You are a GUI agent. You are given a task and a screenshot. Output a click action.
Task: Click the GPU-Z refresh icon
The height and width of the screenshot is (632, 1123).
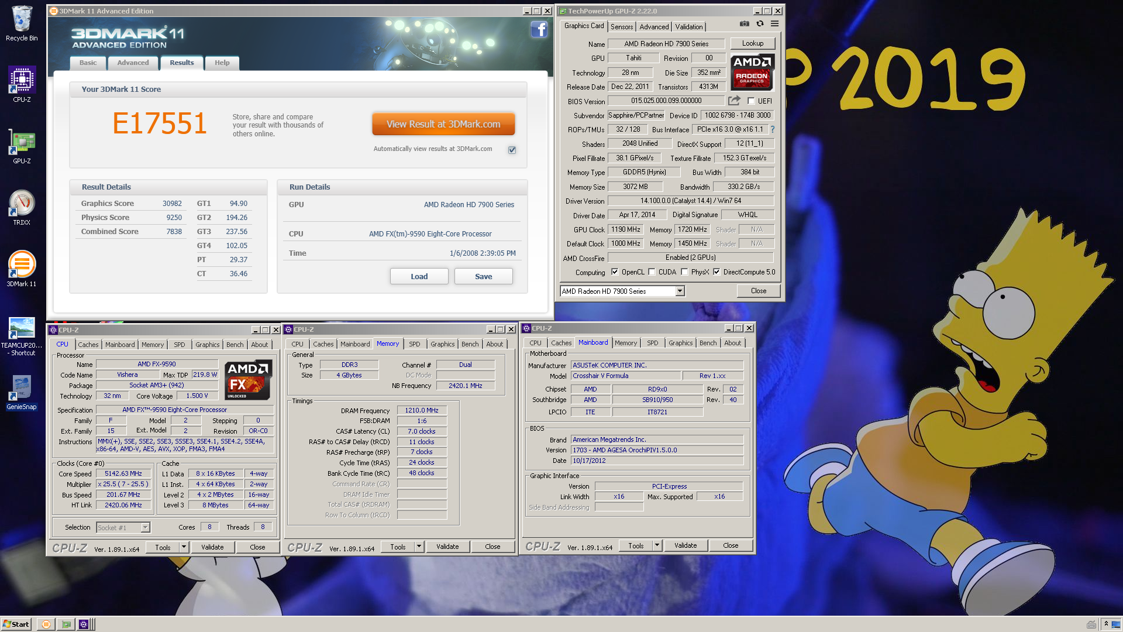click(760, 24)
